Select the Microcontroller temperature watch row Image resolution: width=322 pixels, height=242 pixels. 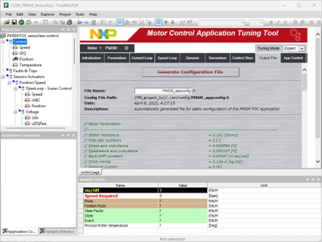[145, 226]
